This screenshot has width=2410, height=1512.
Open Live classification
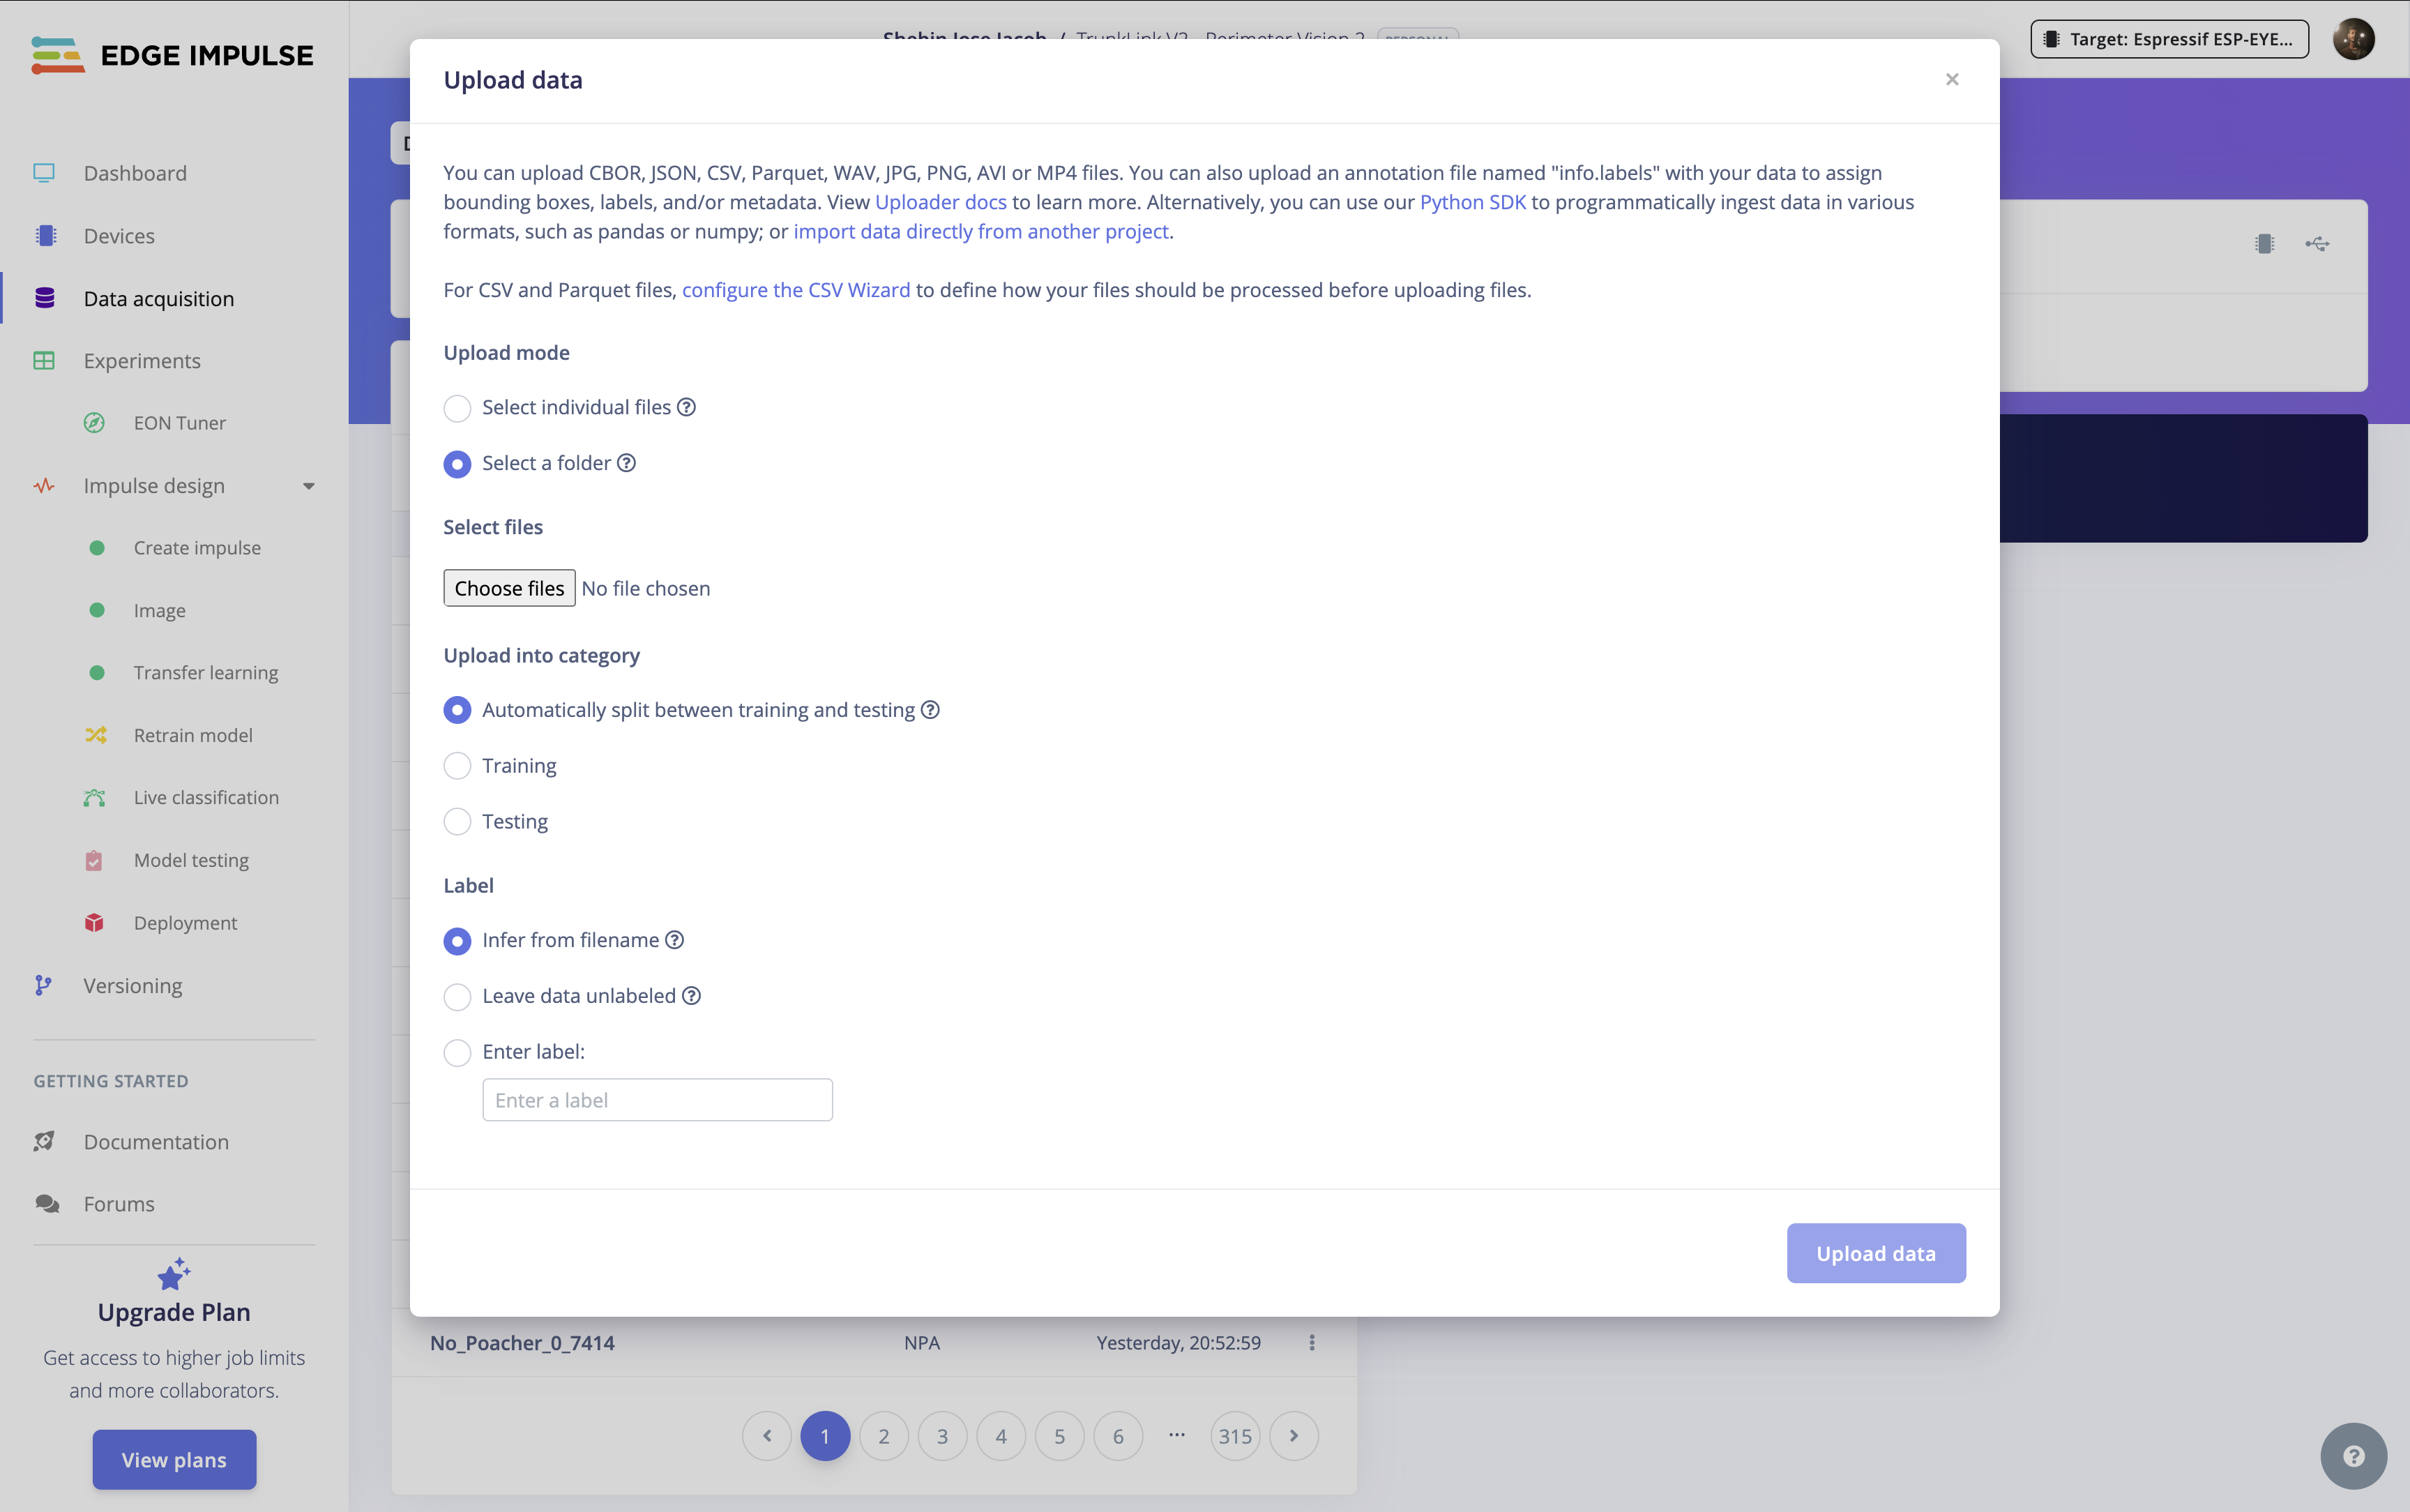click(x=205, y=797)
